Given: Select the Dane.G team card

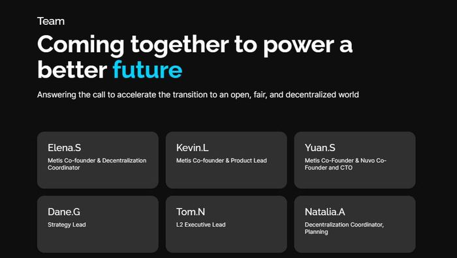Looking at the screenshot, I should click(x=98, y=224).
